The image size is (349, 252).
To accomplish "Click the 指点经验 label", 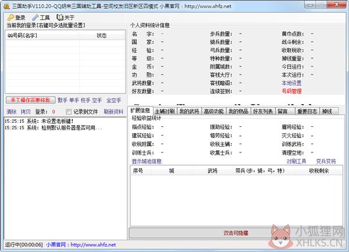I will pyautogui.click(x=143, y=127).
